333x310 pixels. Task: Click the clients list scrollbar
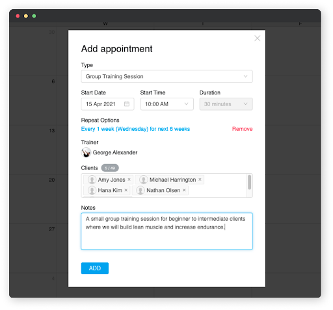(250, 182)
